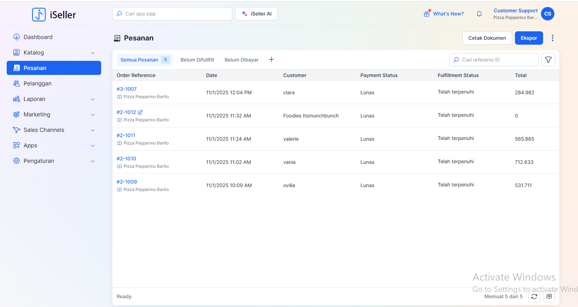Viewport: 578px width, 307px height.
Task: Click the Ekspor button
Action: tap(529, 38)
